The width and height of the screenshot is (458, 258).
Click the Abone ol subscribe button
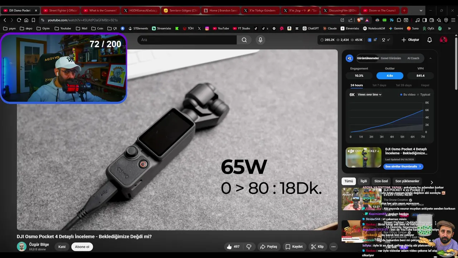[82, 247]
